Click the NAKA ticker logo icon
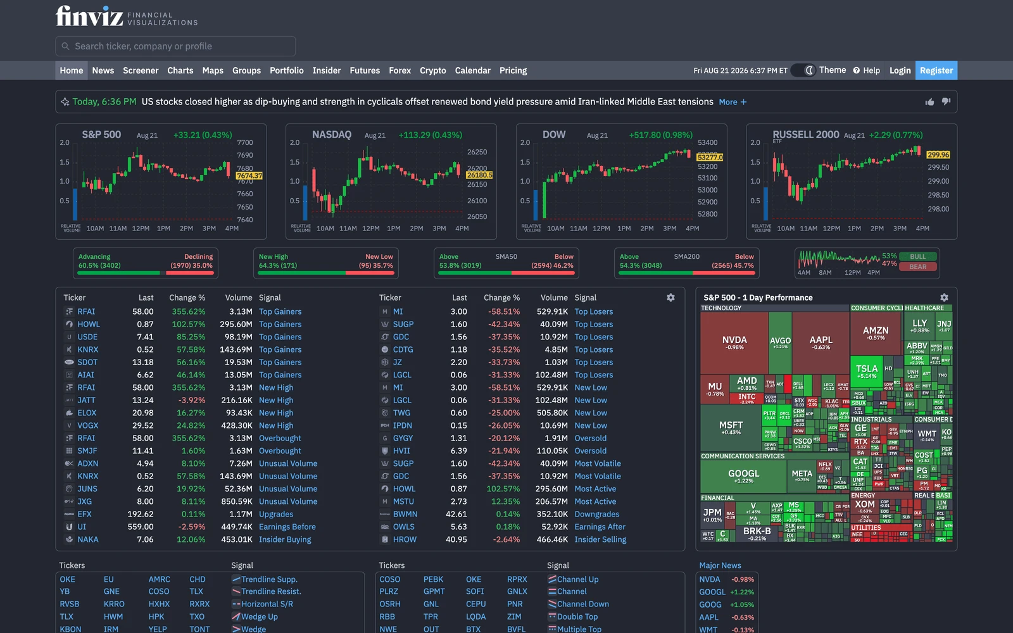1013x633 pixels. coord(69,539)
